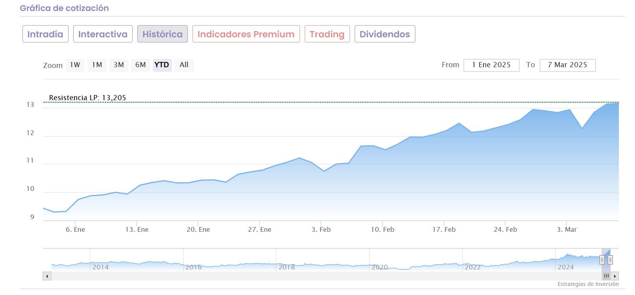Viewport: 635px width, 295px height.
Task: Set zoom range to 1M
Action: click(x=97, y=65)
